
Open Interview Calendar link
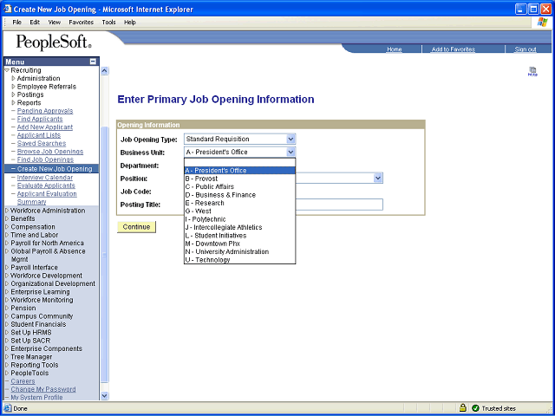(x=45, y=178)
